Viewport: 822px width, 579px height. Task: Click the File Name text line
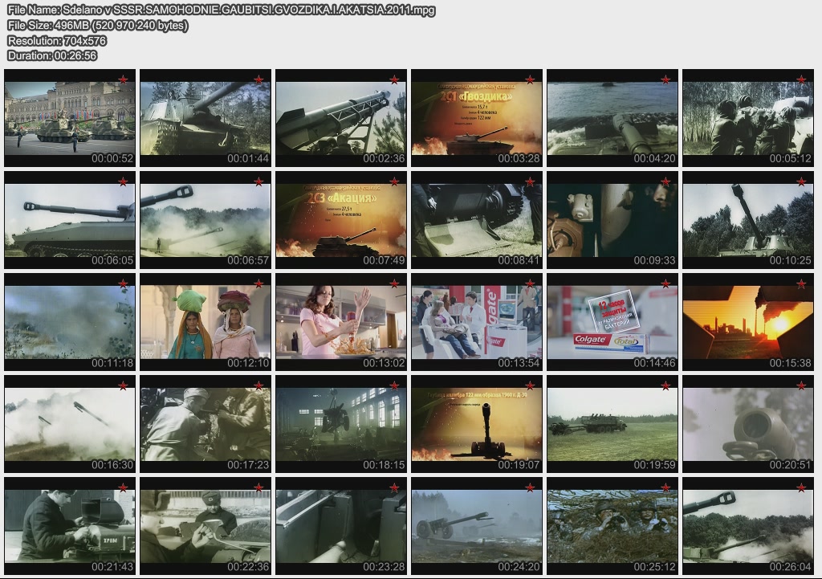tap(221, 10)
